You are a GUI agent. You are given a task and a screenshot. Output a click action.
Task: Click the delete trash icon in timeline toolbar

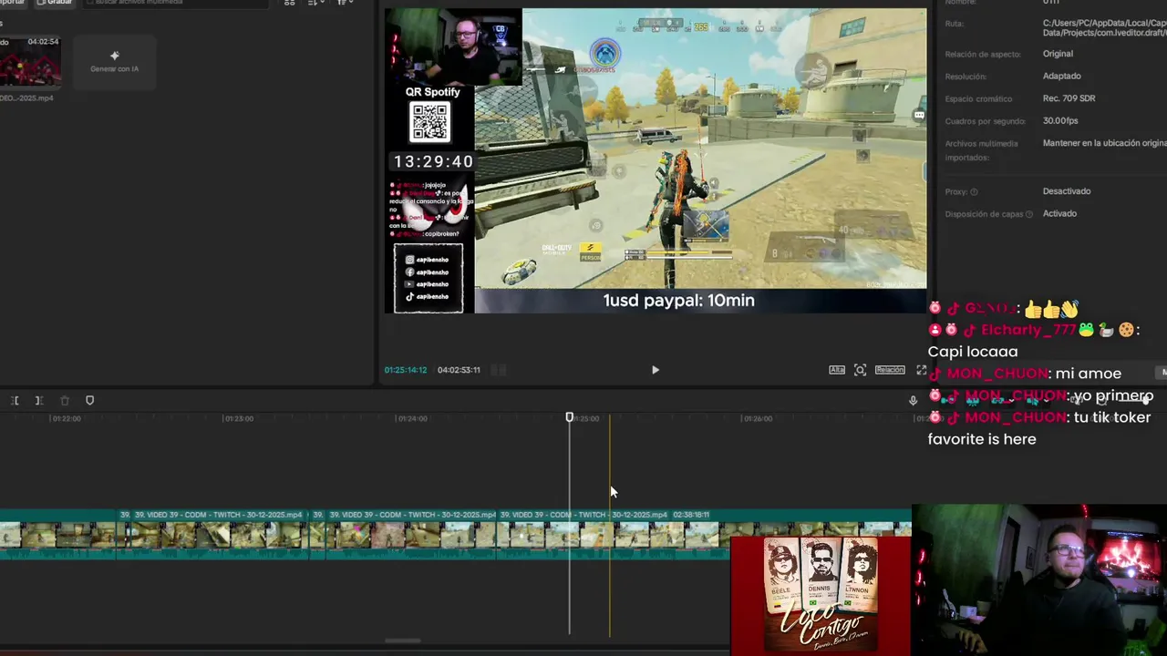pos(64,400)
